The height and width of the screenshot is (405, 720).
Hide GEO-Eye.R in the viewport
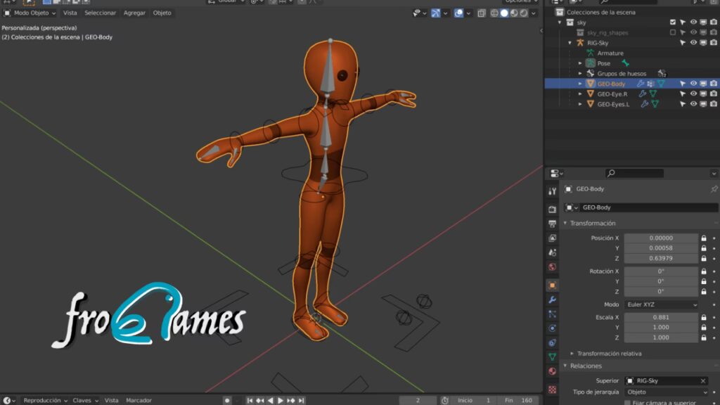pos(693,94)
